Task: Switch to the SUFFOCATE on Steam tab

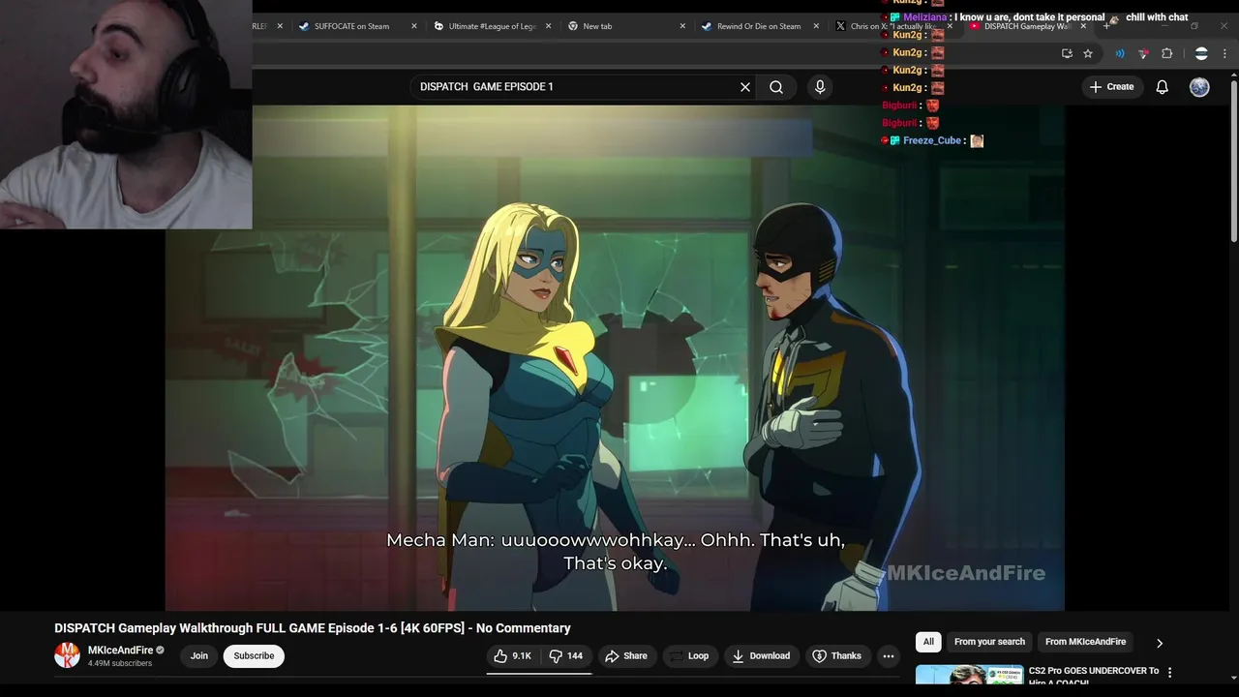Action: [x=351, y=26]
